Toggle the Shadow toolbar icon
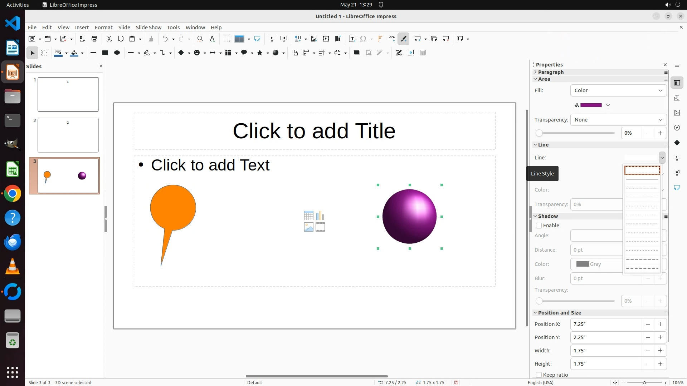The width and height of the screenshot is (687, 386). point(356,53)
